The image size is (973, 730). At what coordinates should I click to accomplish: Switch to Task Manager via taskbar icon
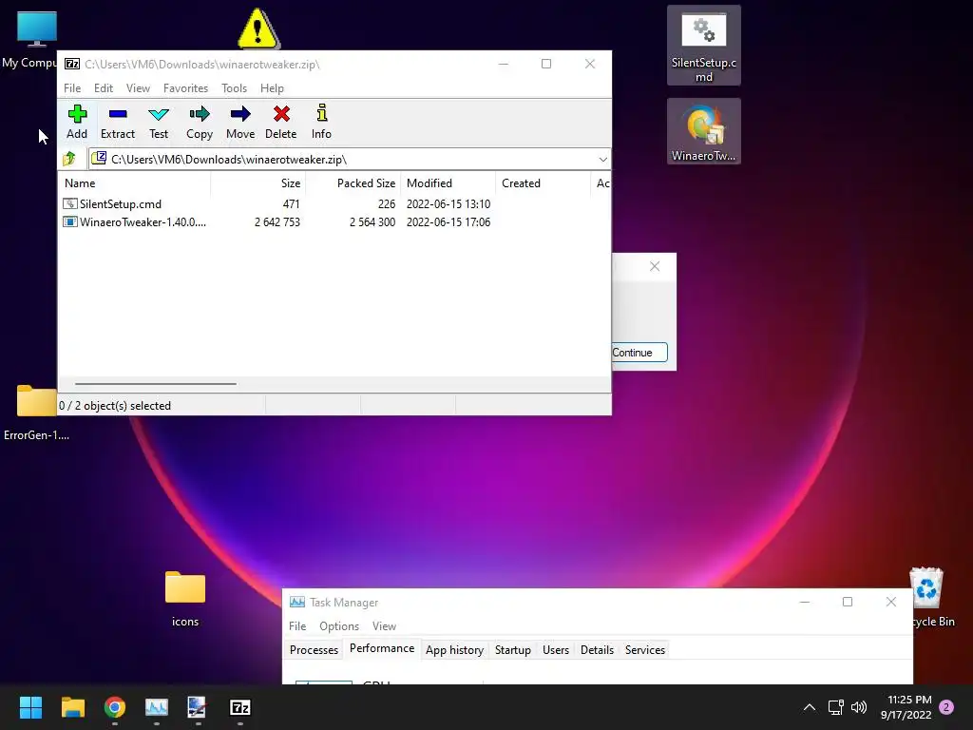pos(157,707)
